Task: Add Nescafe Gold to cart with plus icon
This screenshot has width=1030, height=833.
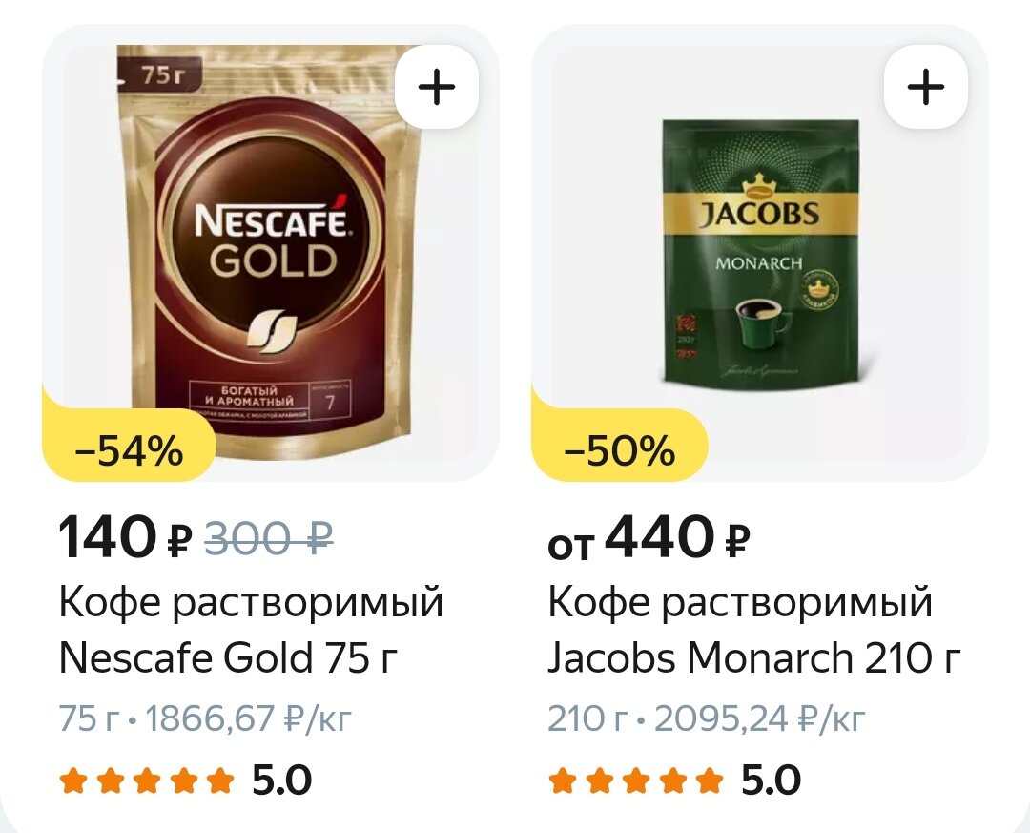Action: point(437,87)
